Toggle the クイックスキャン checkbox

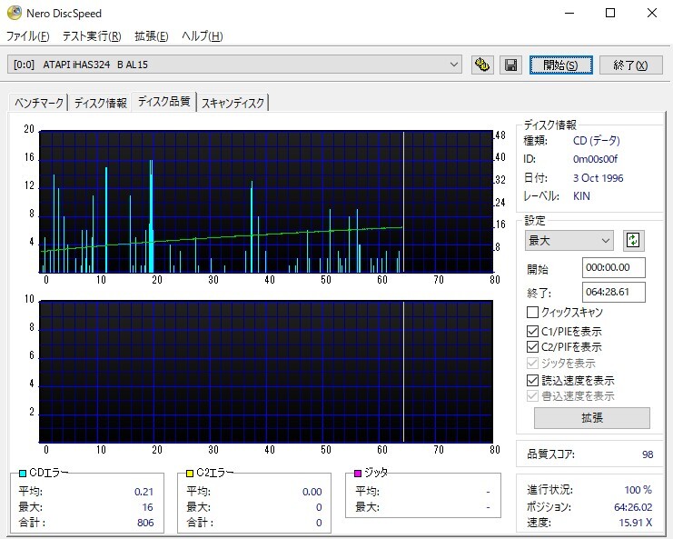[532, 313]
